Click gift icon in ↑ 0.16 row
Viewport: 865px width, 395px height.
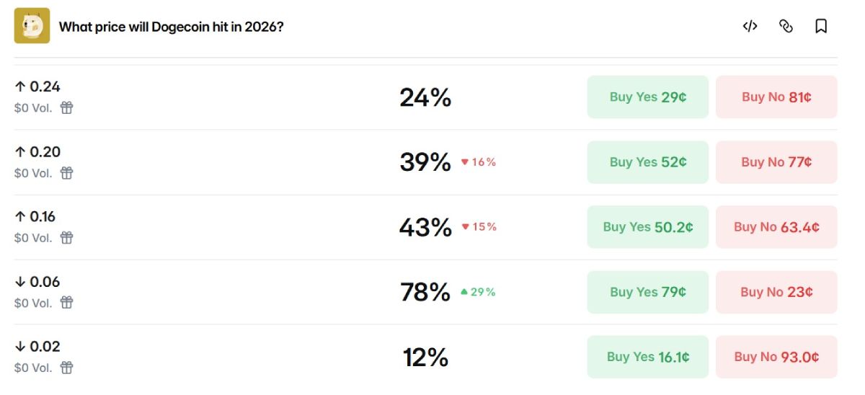coord(66,238)
